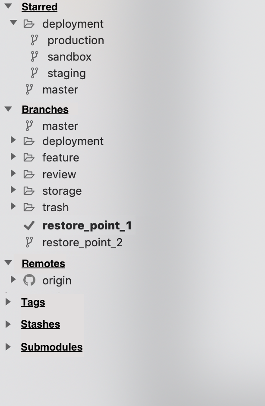This screenshot has height=406, width=265.
Task: Click the GitHub icon beside origin remote
Action: (x=29, y=280)
